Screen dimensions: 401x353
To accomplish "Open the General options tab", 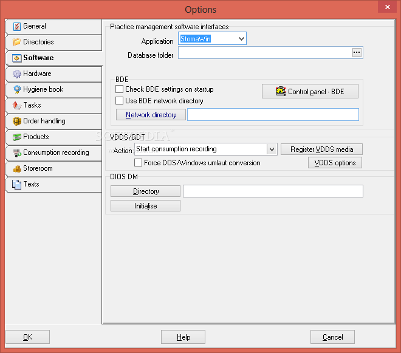I will click(53, 27).
